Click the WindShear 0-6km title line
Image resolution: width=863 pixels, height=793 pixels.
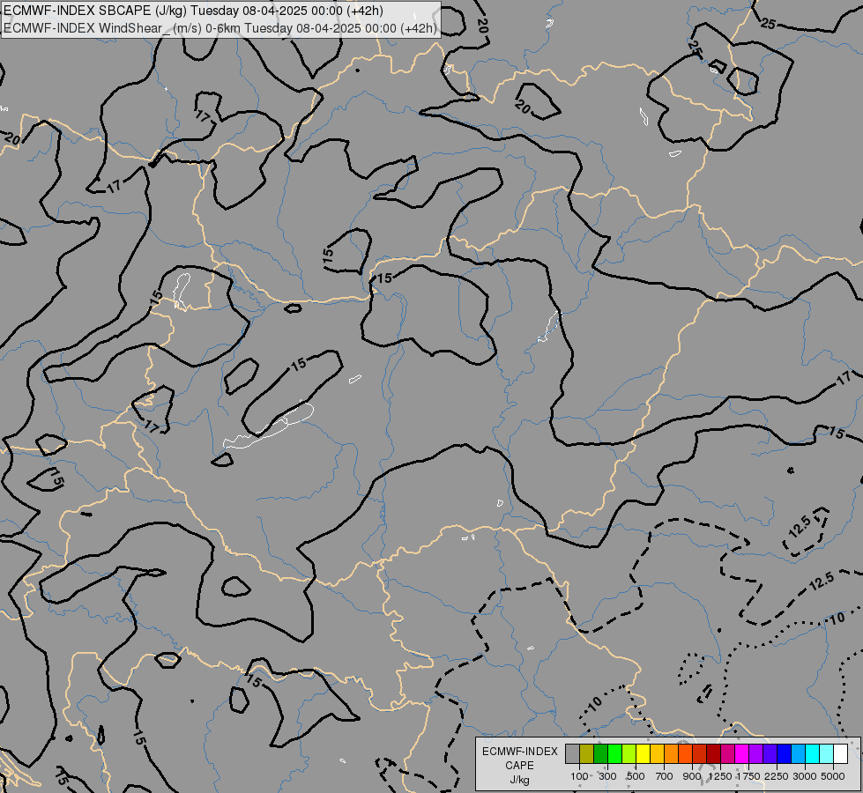pyautogui.click(x=220, y=28)
